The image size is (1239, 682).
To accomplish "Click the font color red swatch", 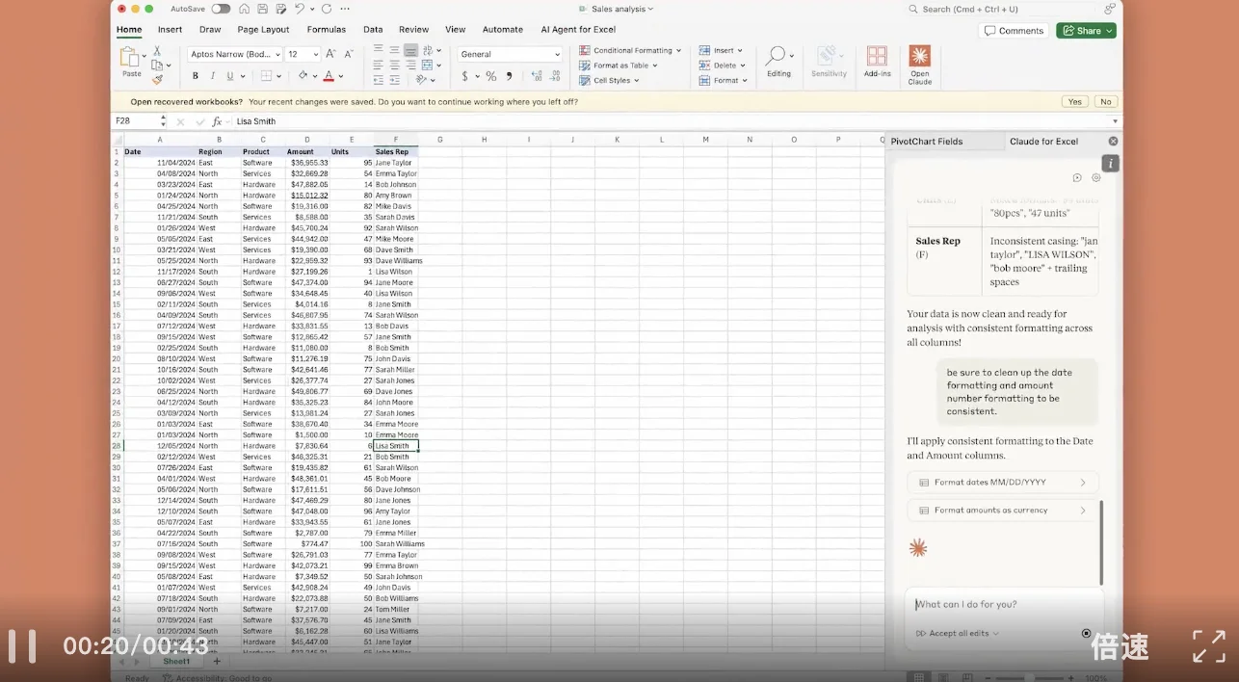I will [328, 76].
